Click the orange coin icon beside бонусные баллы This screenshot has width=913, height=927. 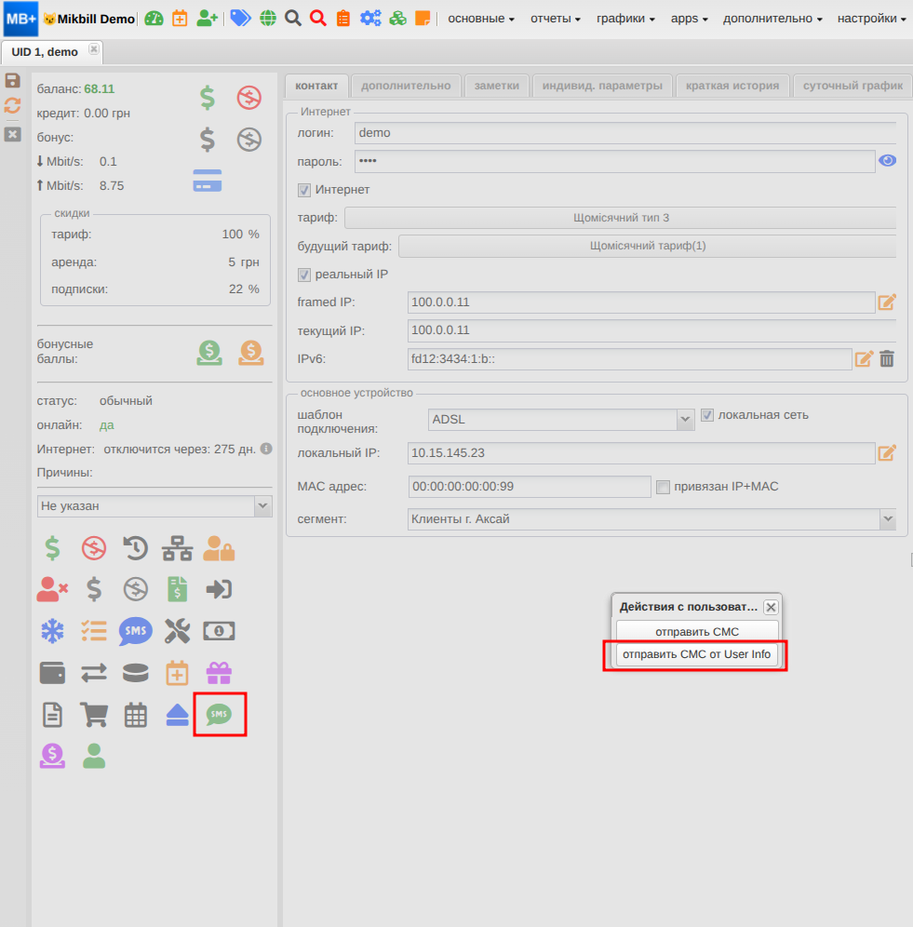tap(250, 353)
